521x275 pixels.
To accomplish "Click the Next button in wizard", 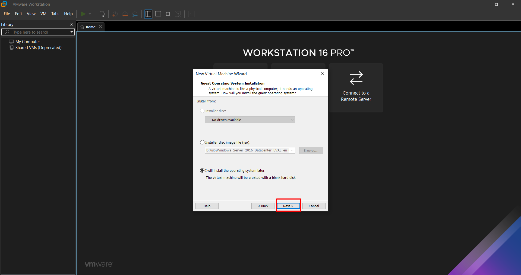I will (x=288, y=206).
